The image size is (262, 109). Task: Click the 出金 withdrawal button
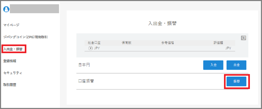[x=236, y=65]
